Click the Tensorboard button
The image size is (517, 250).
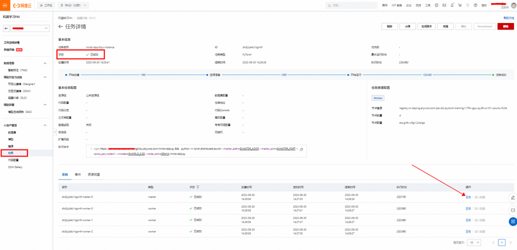click(484, 26)
